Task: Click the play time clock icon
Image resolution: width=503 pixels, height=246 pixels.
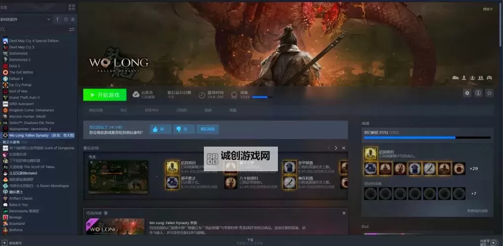Action: click(202, 94)
